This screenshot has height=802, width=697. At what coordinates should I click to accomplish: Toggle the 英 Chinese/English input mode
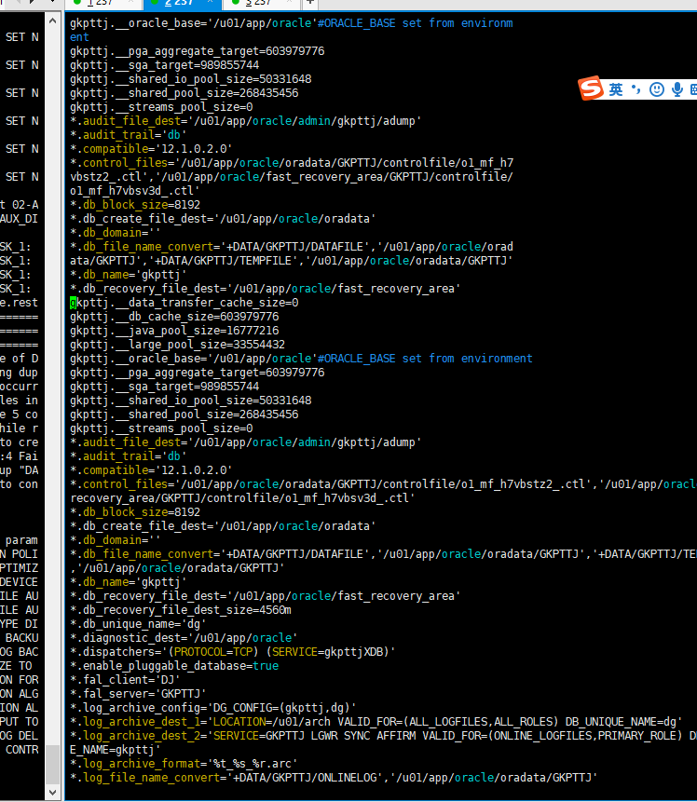(616, 89)
